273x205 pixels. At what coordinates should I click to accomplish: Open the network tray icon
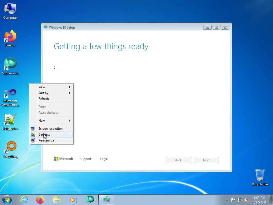pos(240,200)
